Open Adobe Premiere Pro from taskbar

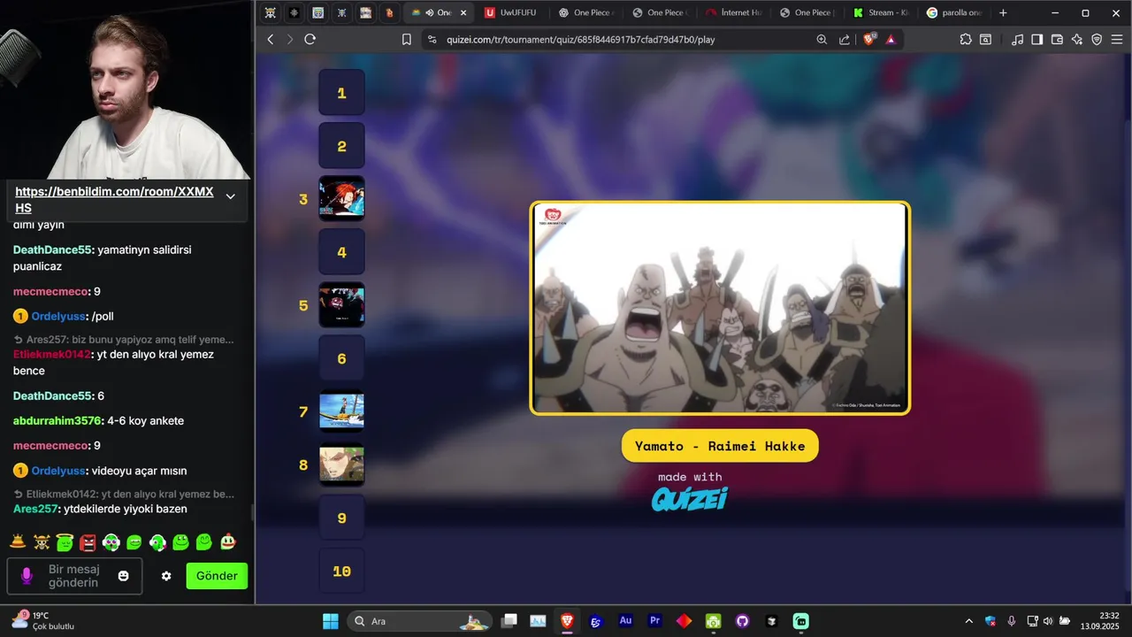point(654,621)
